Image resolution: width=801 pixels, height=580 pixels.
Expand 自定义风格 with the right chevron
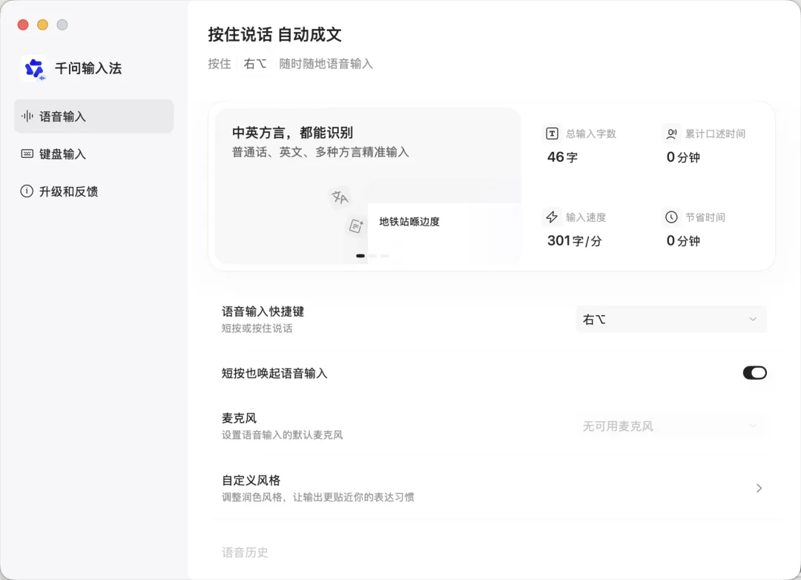[759, 488]
